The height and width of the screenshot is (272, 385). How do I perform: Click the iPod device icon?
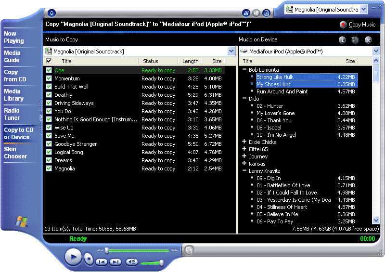[244, 51]
